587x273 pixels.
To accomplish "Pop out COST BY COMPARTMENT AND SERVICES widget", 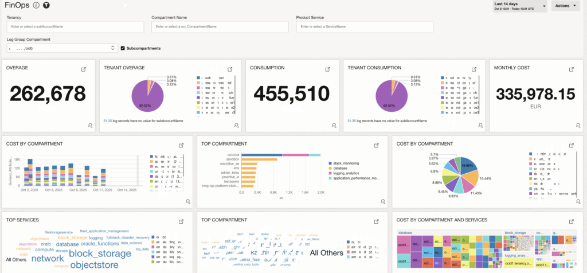I will 572,221.
